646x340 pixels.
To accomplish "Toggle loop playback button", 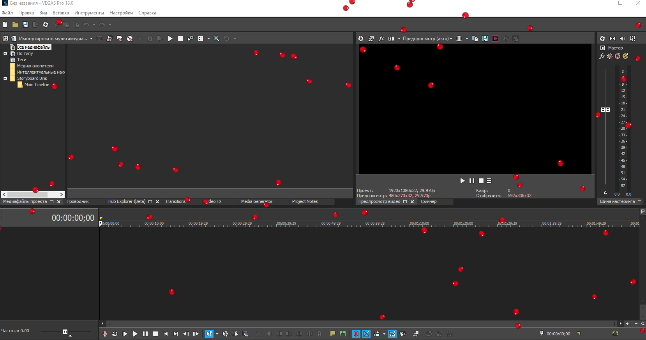I will [x=115, y=334].
